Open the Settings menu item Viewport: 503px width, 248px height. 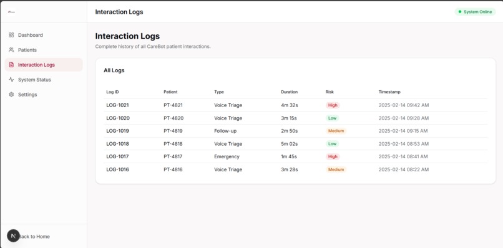tap(44, 95)
